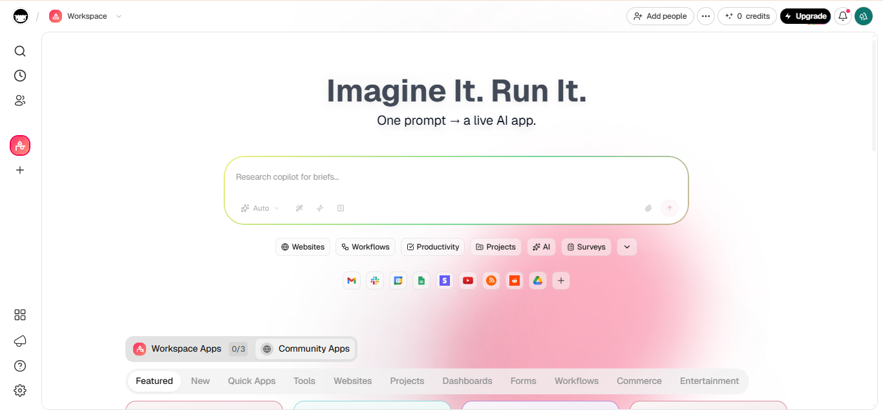Select the New tab
This screenshot has height=415, width=883.
[x=200, y=381]
